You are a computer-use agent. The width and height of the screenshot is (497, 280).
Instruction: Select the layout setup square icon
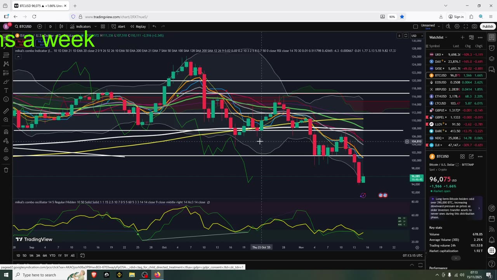(415, 26)
